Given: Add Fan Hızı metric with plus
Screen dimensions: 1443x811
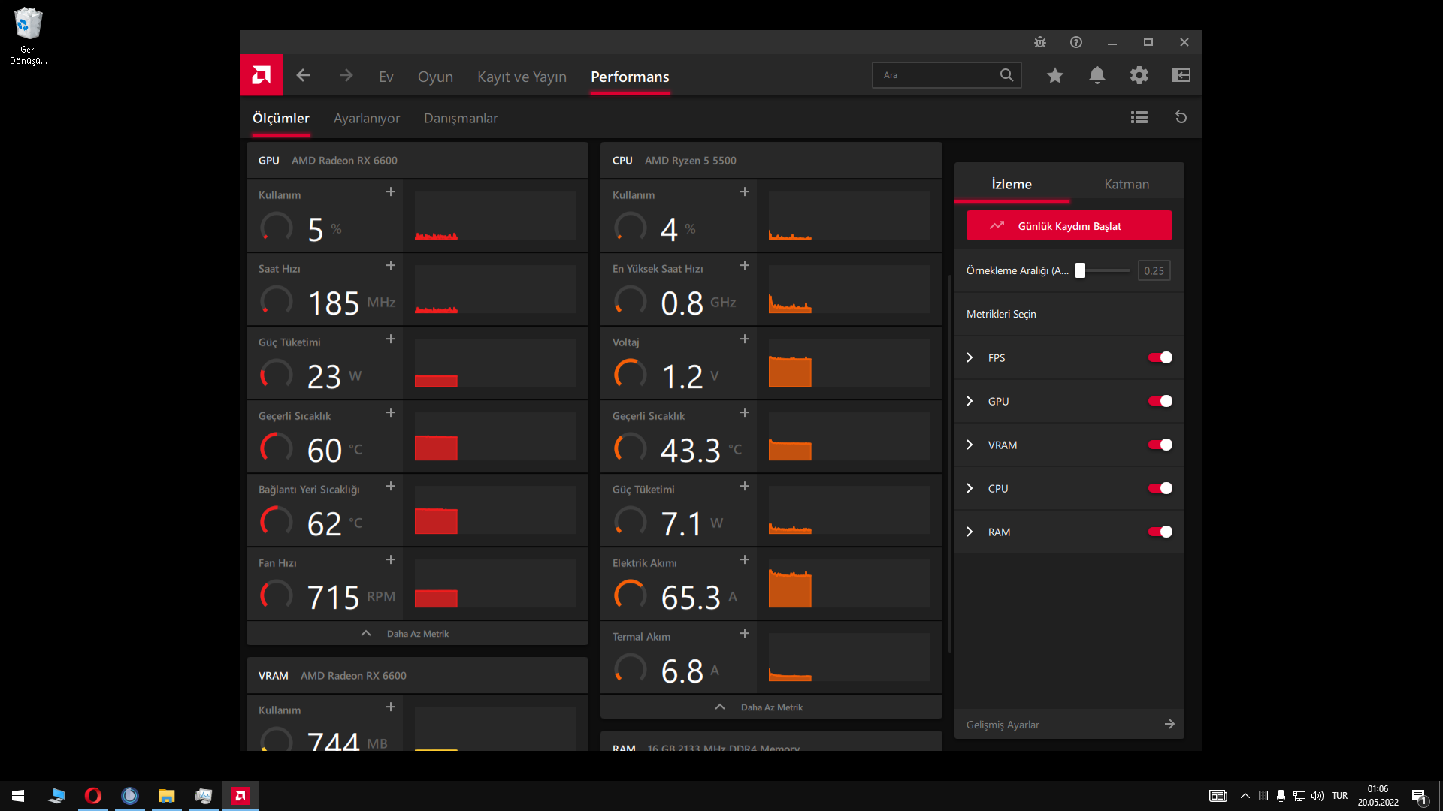Looking at the screenshot, I should coord(391,560).
